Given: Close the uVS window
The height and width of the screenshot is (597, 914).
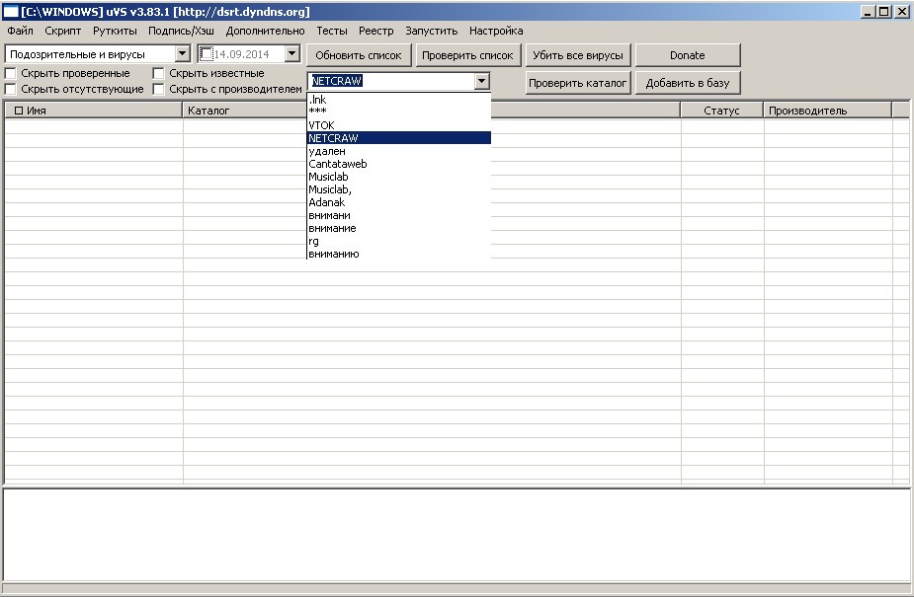Looking at the screenshot, I should pos(901,12).
